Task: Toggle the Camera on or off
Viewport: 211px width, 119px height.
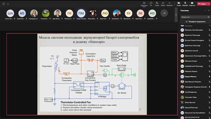Action: click(x=179, y=4)
